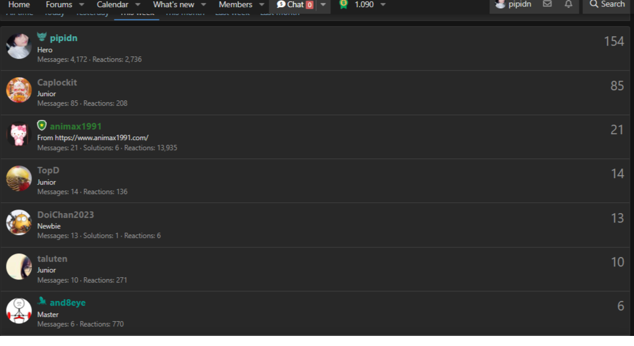Viewport: 634px width, 346px height.
Task: Expand the 1.090 points dropdown arrow
Action: 383,5
